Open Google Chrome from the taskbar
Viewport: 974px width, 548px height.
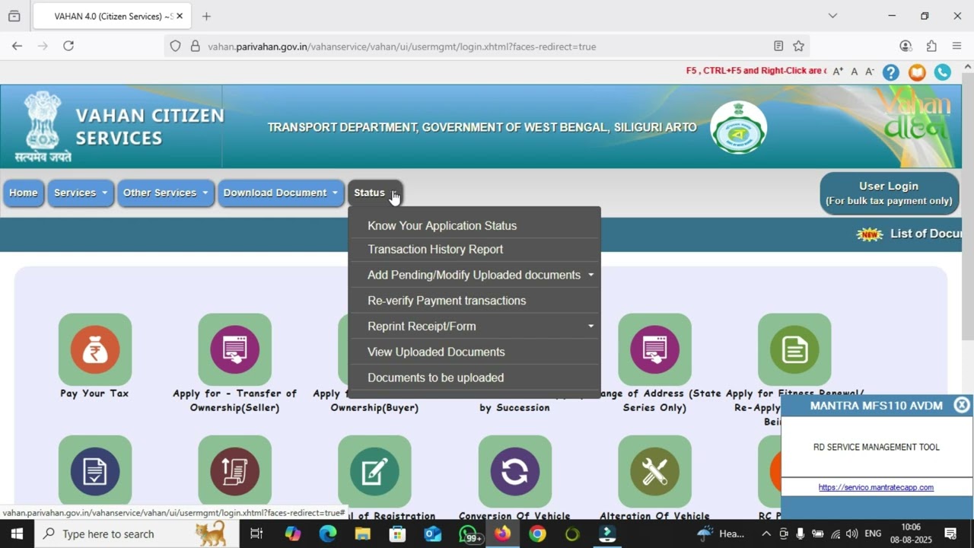(x=537, y=534)
